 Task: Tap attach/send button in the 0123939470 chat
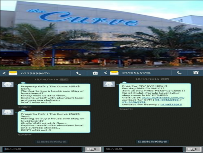tap(93, 149)
